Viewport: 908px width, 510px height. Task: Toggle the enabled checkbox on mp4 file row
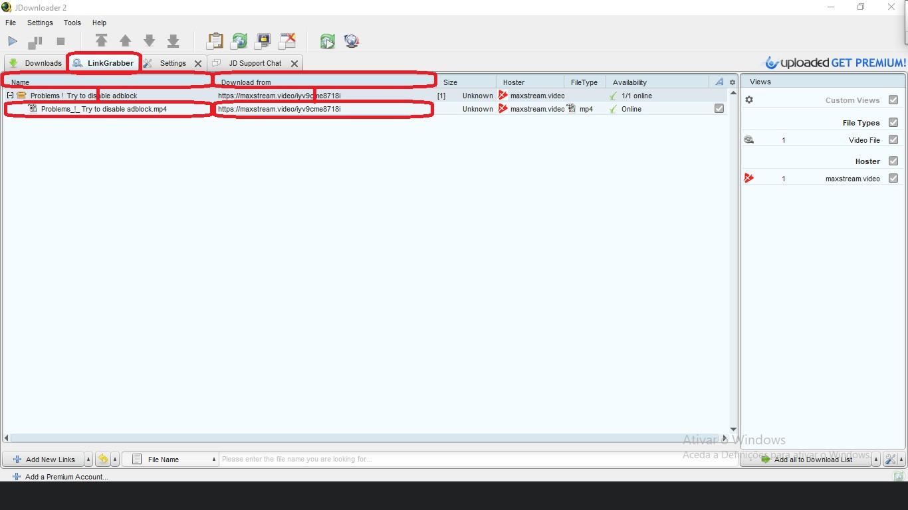click(719, 108)
